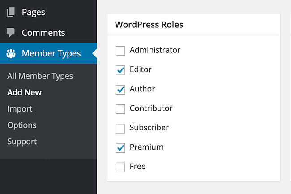Tick the Free role checkbox
The image size is (291, 194).
coord(120,167)
